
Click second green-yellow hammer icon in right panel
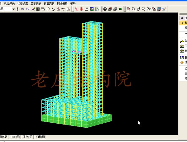(182, 46)
